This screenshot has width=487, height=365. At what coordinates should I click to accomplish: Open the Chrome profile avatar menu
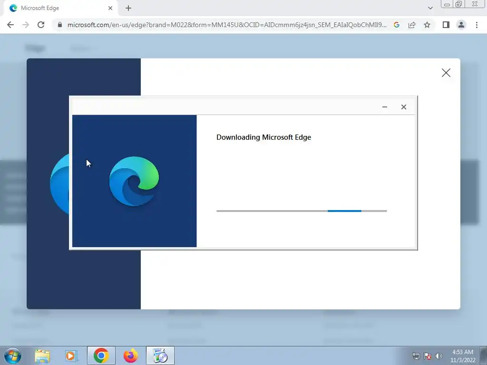pyautogui.click(x=461, y=25)
